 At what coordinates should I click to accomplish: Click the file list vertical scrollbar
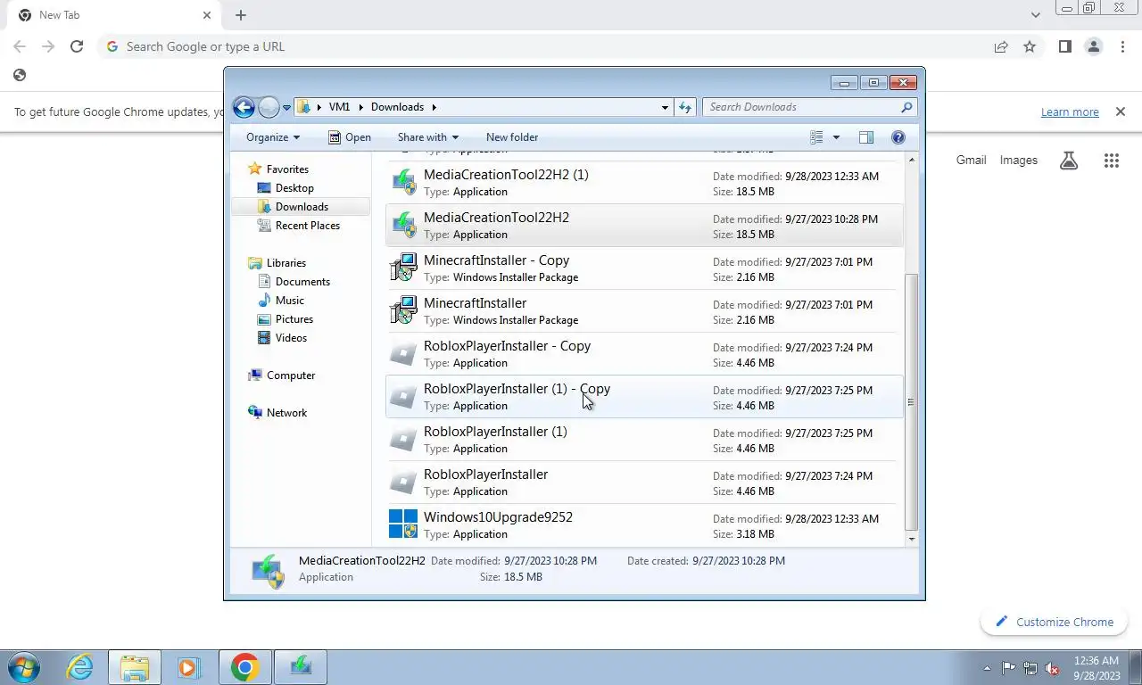(x=911, y=401)
